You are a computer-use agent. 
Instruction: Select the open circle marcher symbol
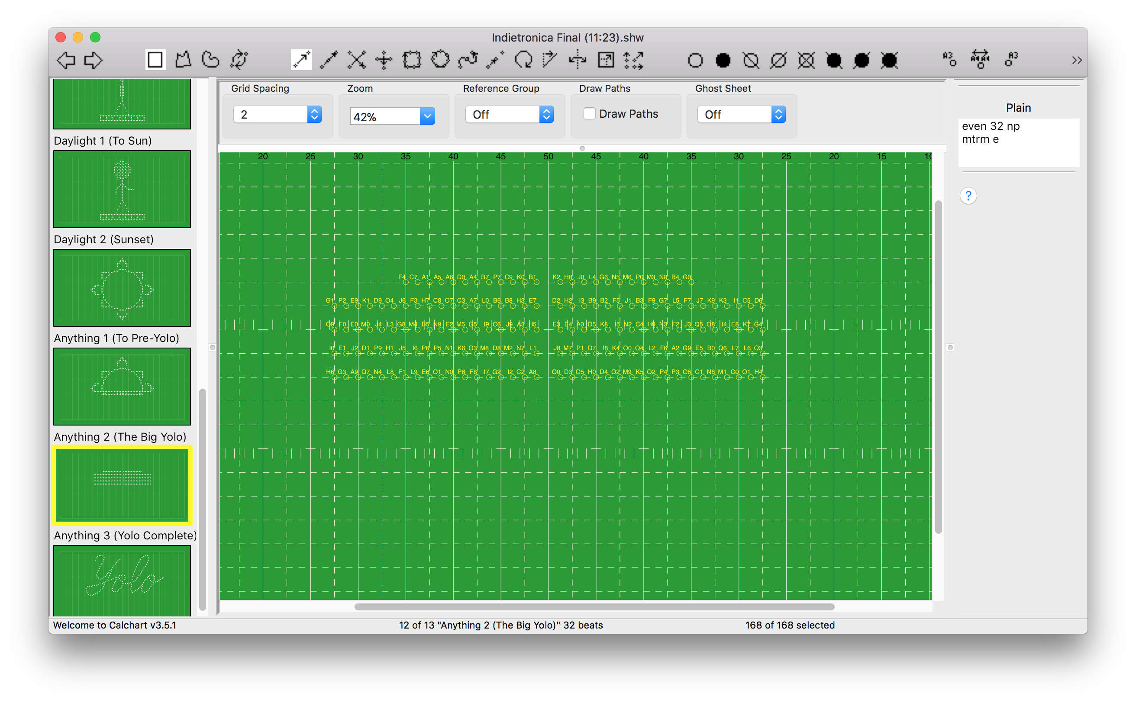coord(695,61)
